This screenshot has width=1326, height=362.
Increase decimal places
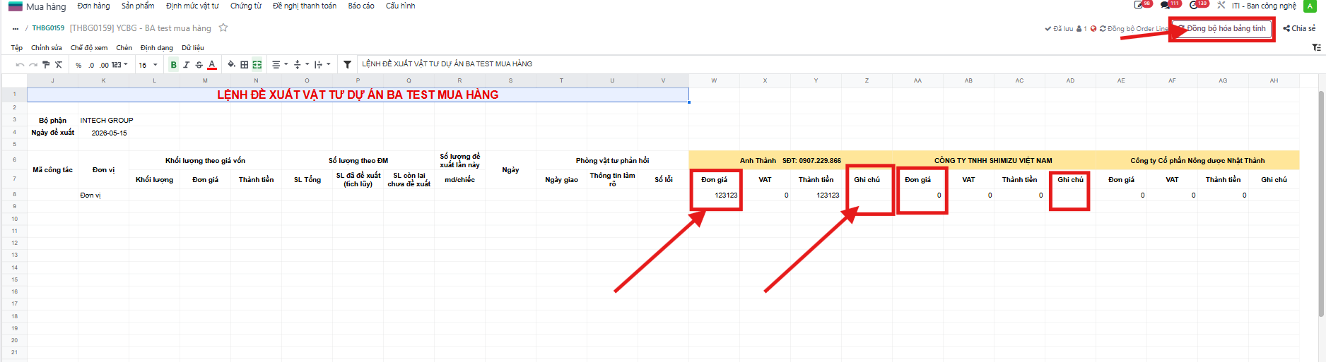[104, 65]
